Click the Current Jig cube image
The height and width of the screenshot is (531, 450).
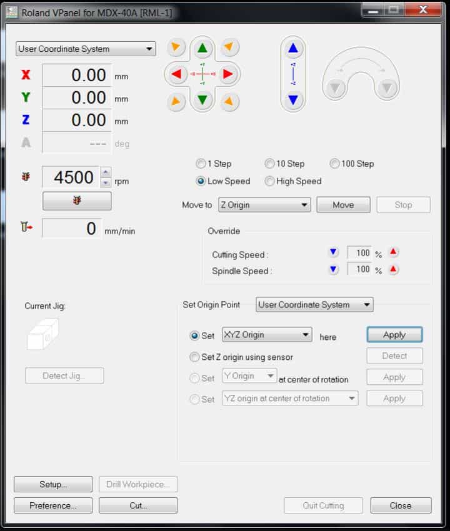(x=43, y=334)
